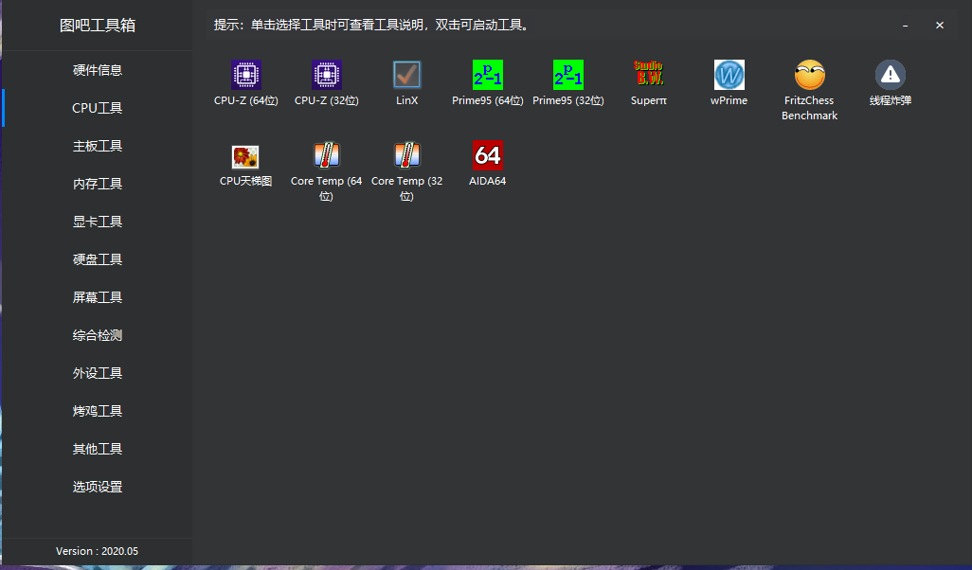Select the 线程炸弹 warning triangle icon
The width and height of the screenshot is (972, 570).
click(891, 75)
